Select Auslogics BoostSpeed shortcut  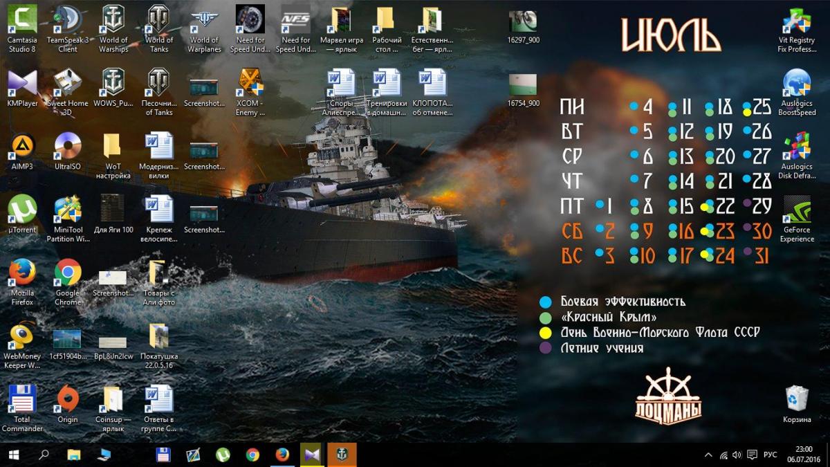pyautogui.click(x=797, y=92)
